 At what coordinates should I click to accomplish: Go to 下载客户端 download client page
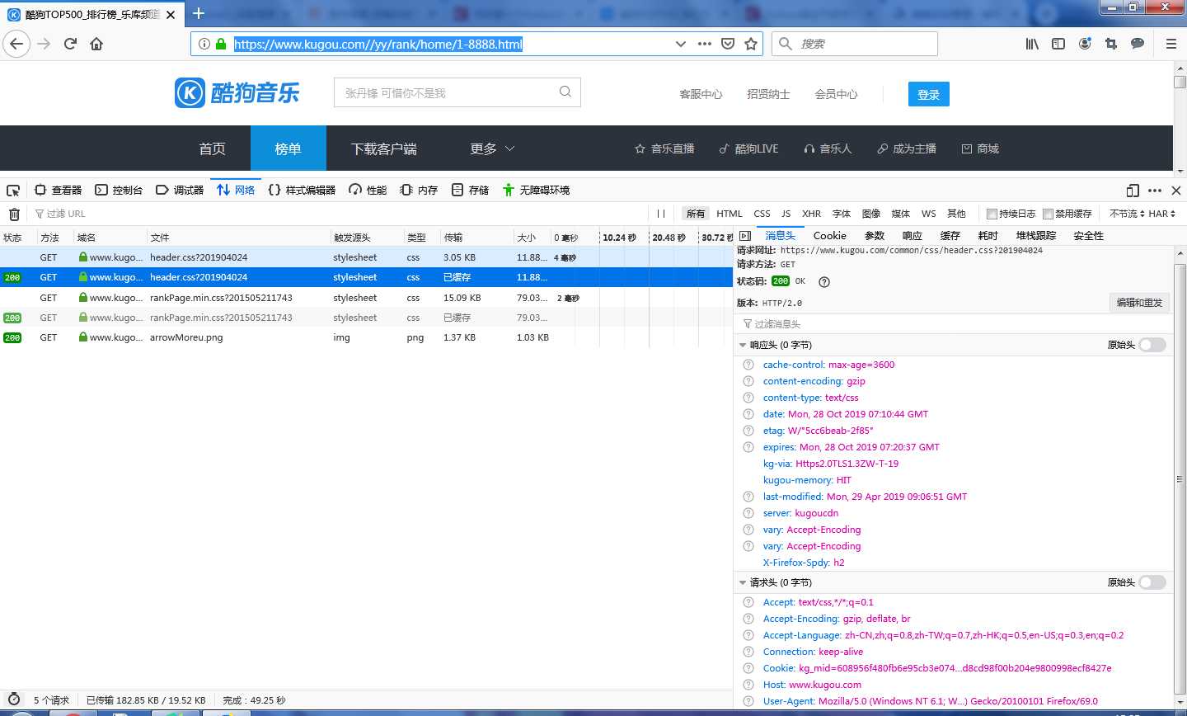click(384, 148)
